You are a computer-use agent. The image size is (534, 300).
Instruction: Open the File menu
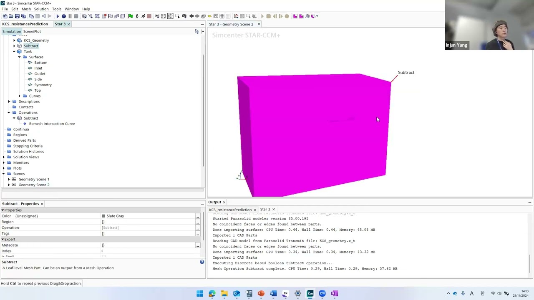tap(5, 9)
